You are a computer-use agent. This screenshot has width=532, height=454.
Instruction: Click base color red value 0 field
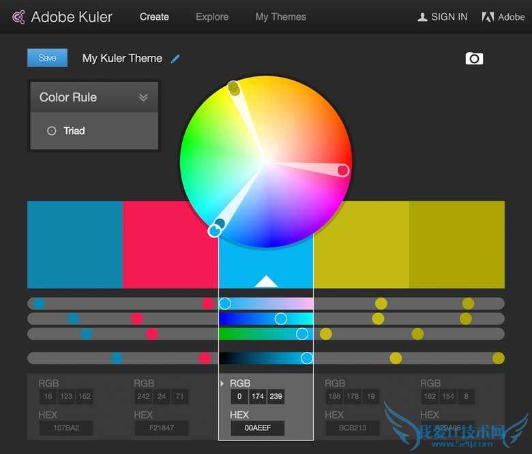(x=239, y=396)
